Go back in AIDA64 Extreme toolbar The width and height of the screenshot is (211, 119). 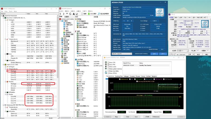click(61, 14)
